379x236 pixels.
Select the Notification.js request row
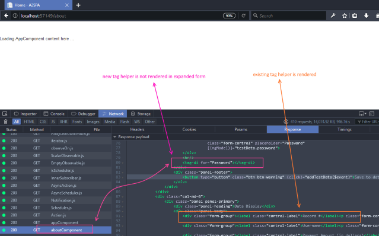click(x=56, y=200)
